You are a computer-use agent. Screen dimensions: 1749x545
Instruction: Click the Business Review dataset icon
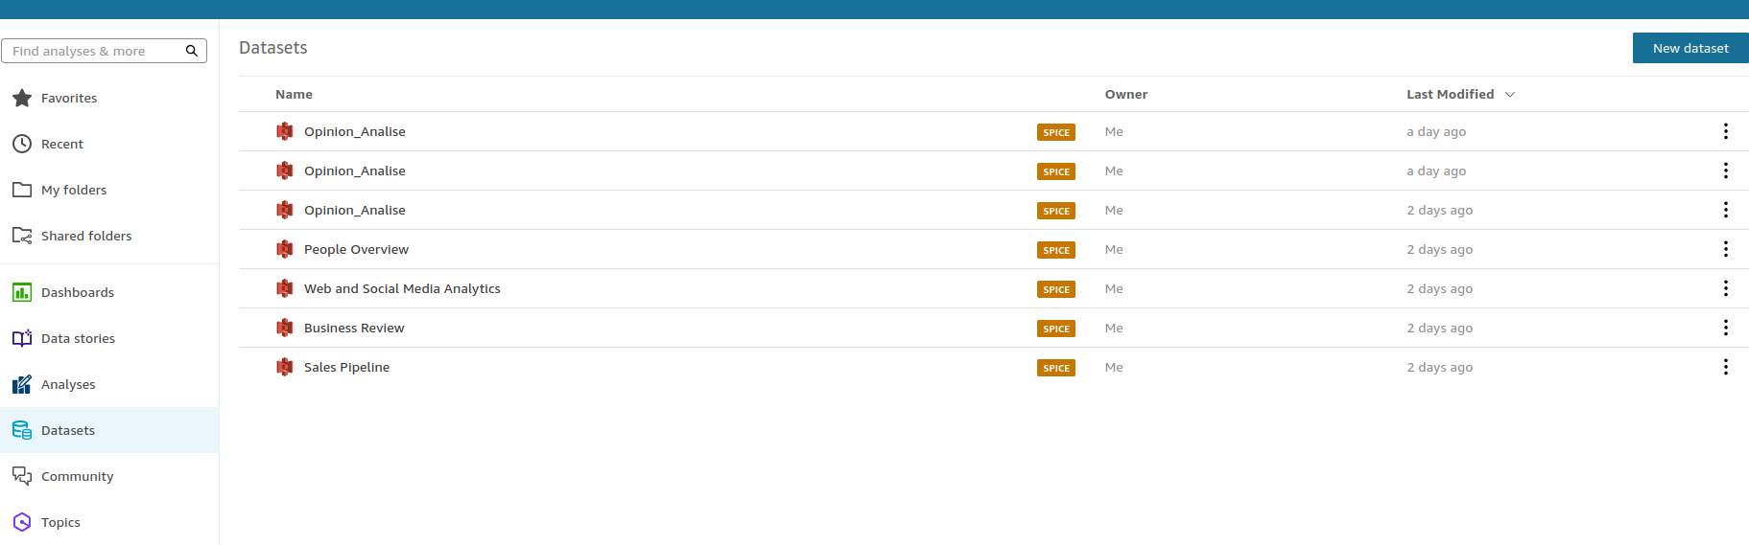[285, 328]
